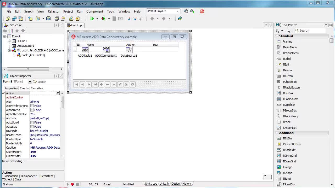335x188 pixels.
Task: Expand the Anchors property
Action: (x=4, y=118)
